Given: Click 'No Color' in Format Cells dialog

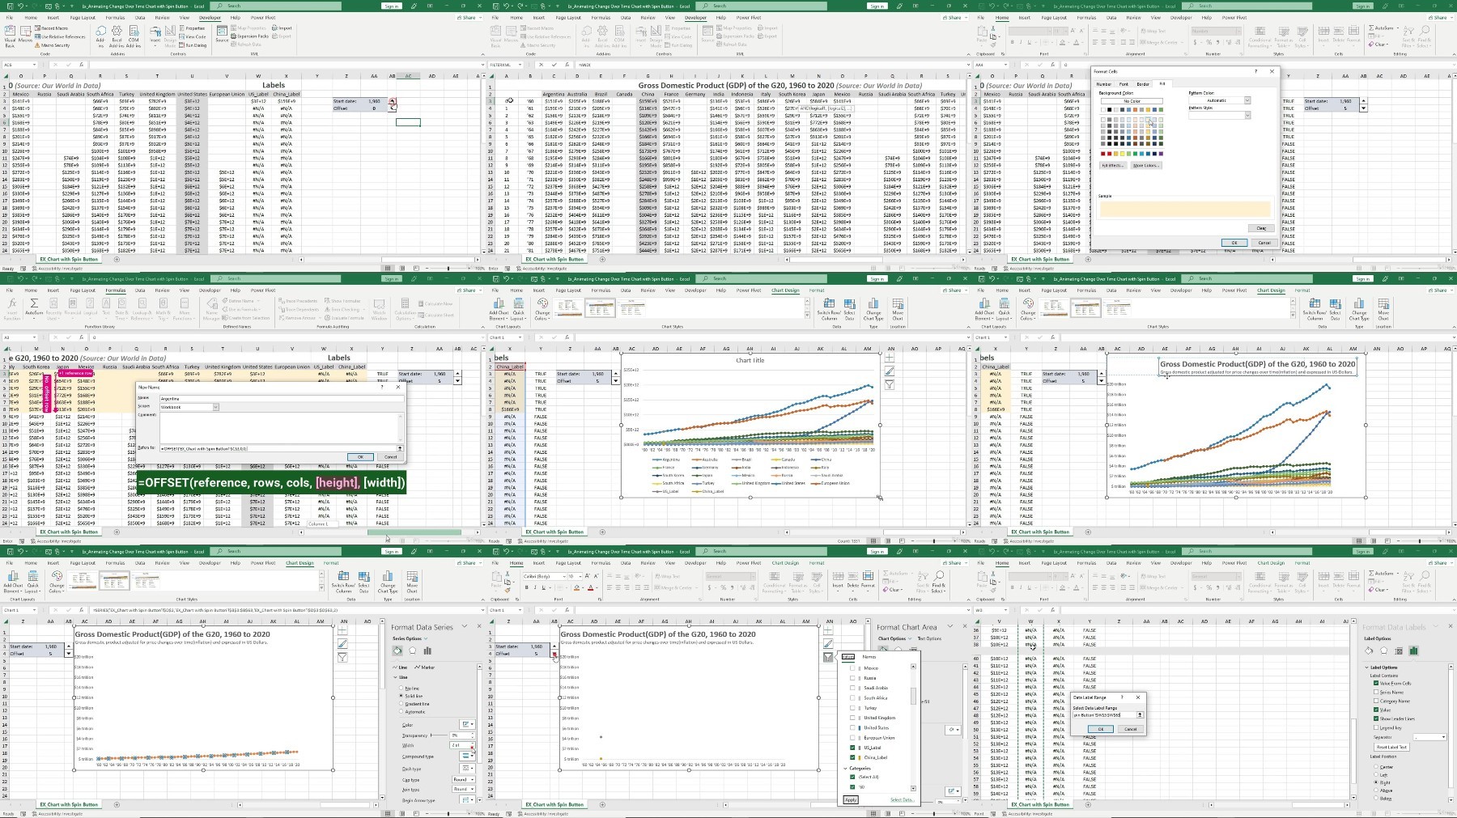Looking at the screenshot, I should [x=1132, y=101].
